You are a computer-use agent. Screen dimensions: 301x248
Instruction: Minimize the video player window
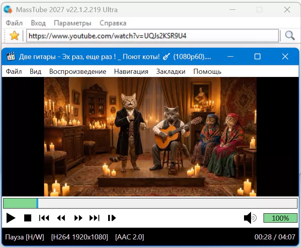point(230,57)
